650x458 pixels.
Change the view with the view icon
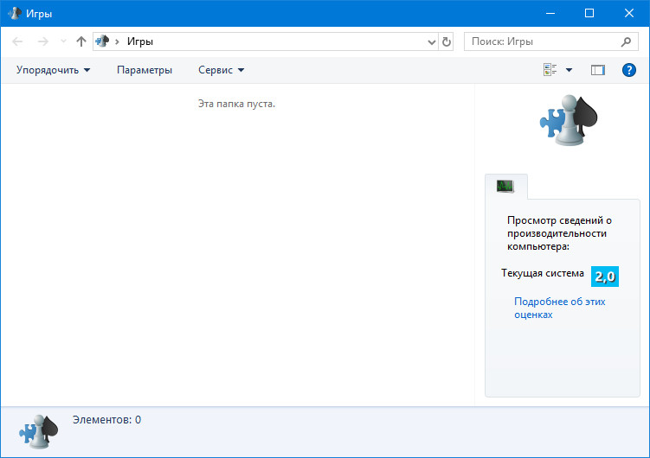[550, 70]
